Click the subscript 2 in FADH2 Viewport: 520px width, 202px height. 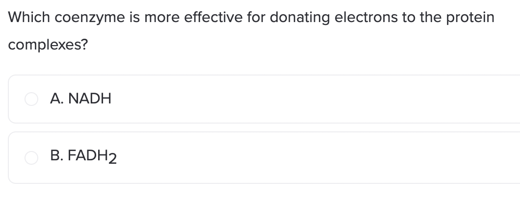tap(113, 158)
